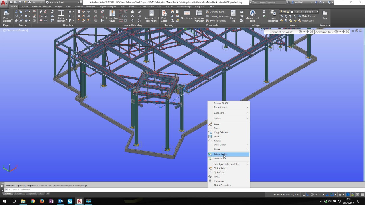Open the Document manager

click(199, 16)
